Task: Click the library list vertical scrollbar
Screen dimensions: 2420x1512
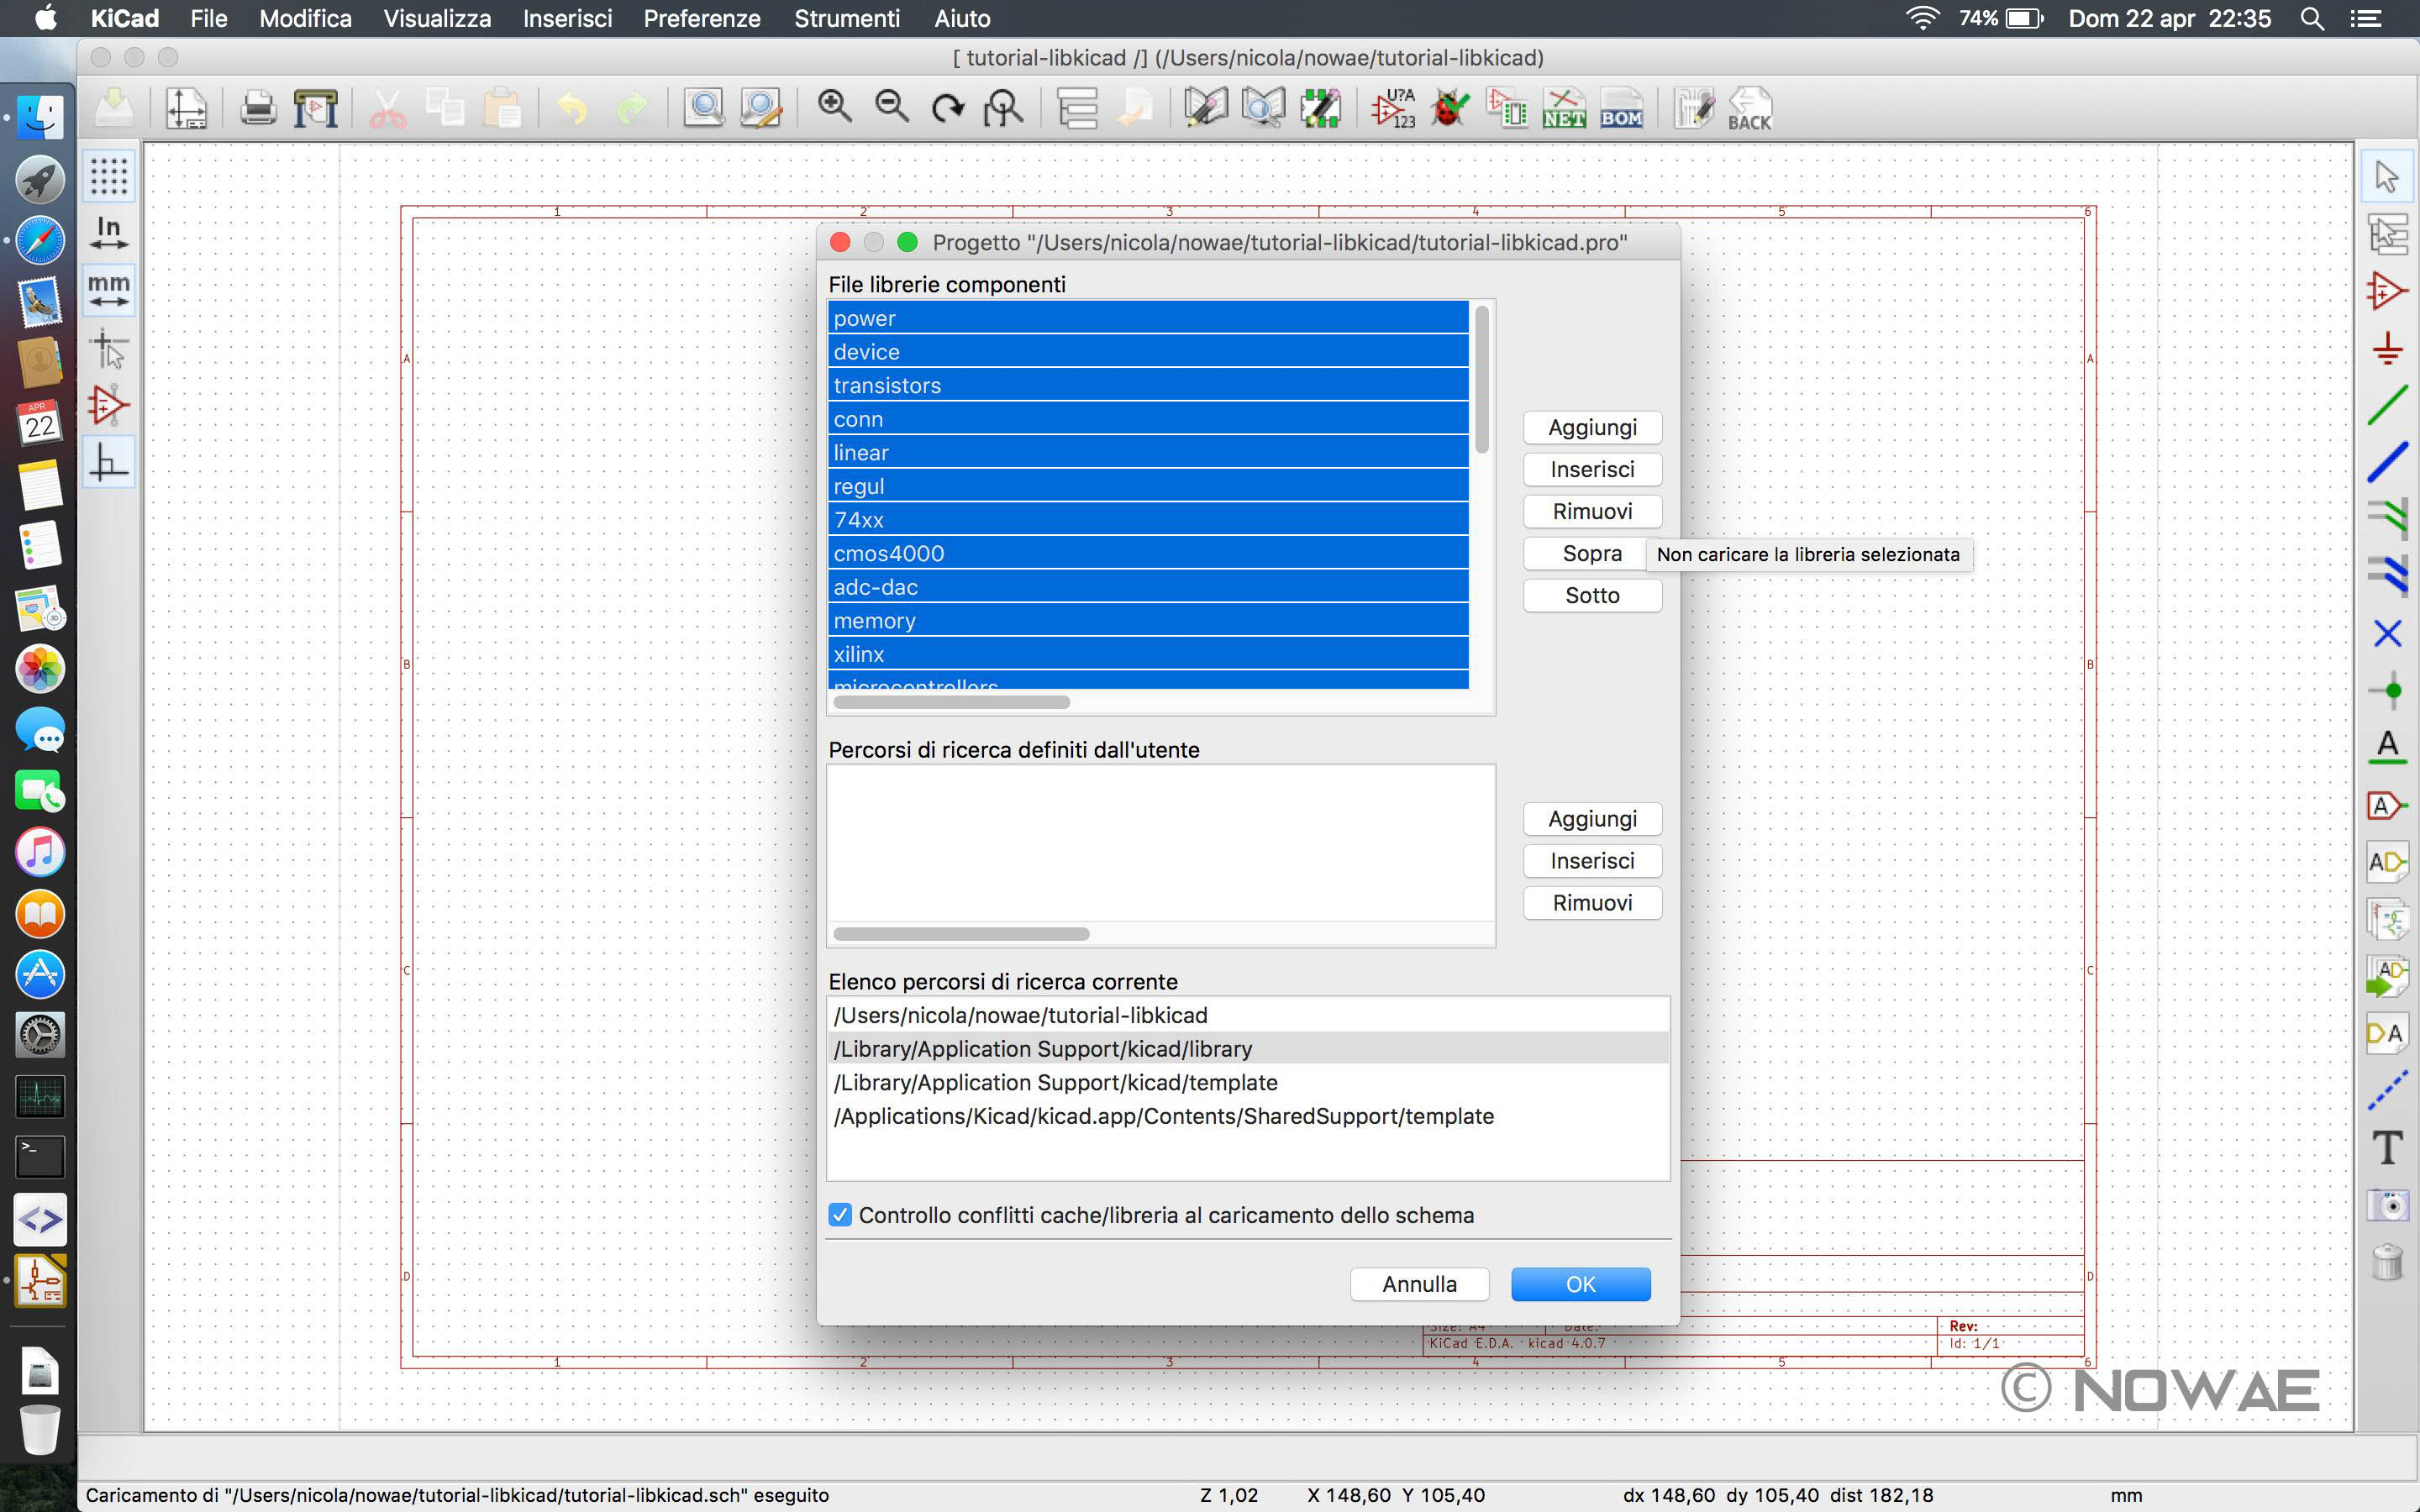Action: point(1481,380)
